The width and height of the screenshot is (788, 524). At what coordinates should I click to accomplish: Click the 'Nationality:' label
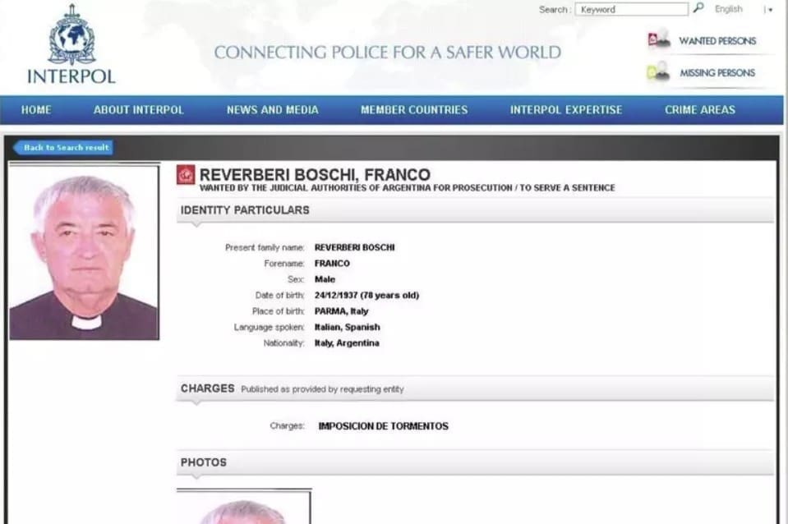(284, 343)
